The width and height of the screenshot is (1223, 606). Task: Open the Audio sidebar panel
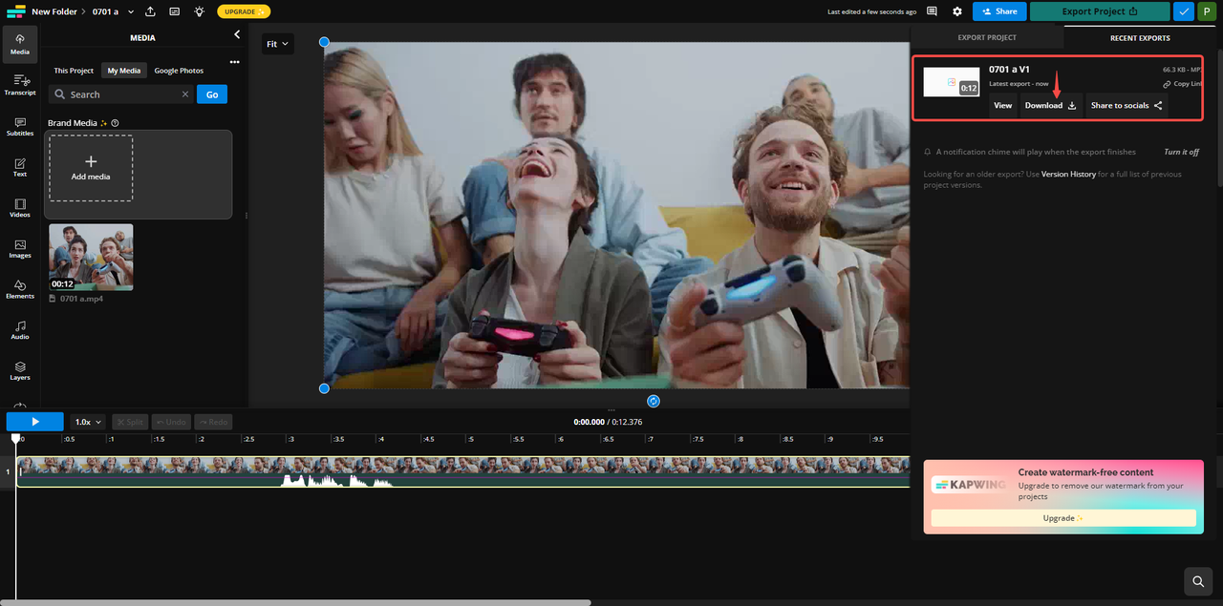(20, 330)
